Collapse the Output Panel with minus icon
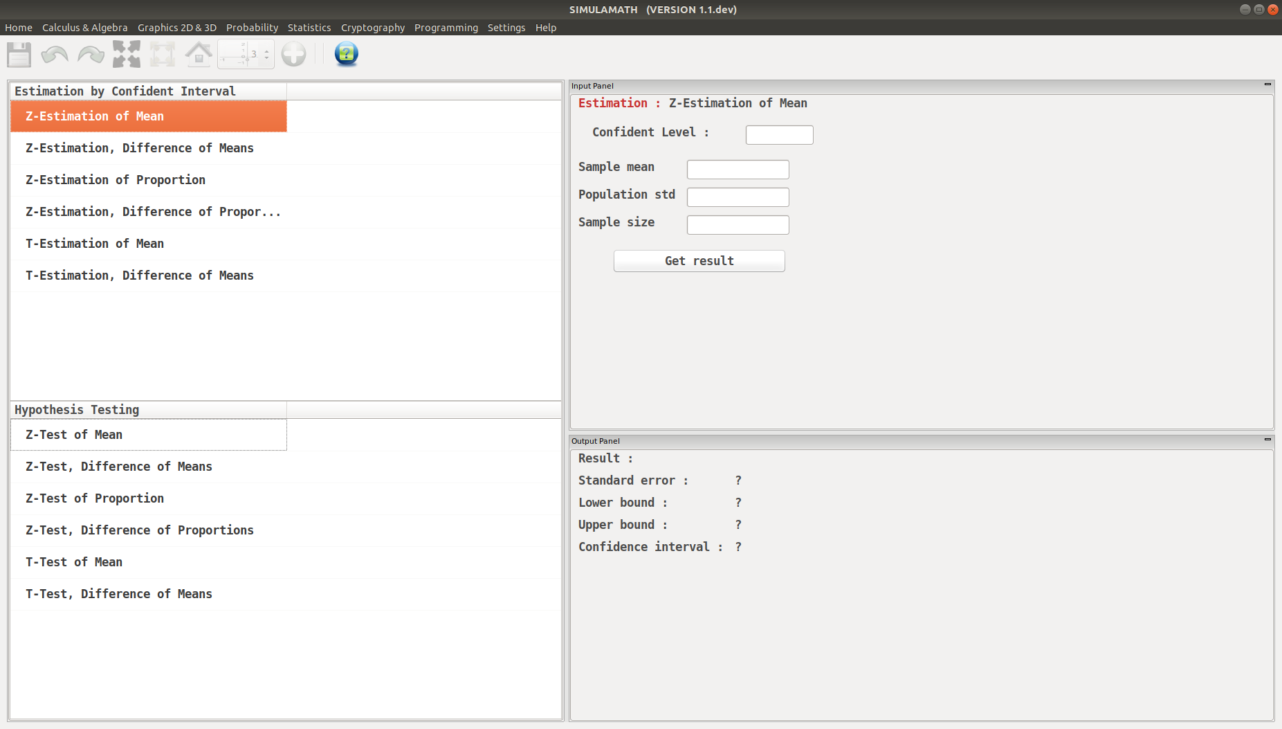This screenshot has height=729, width=1282. point(1267,440)
